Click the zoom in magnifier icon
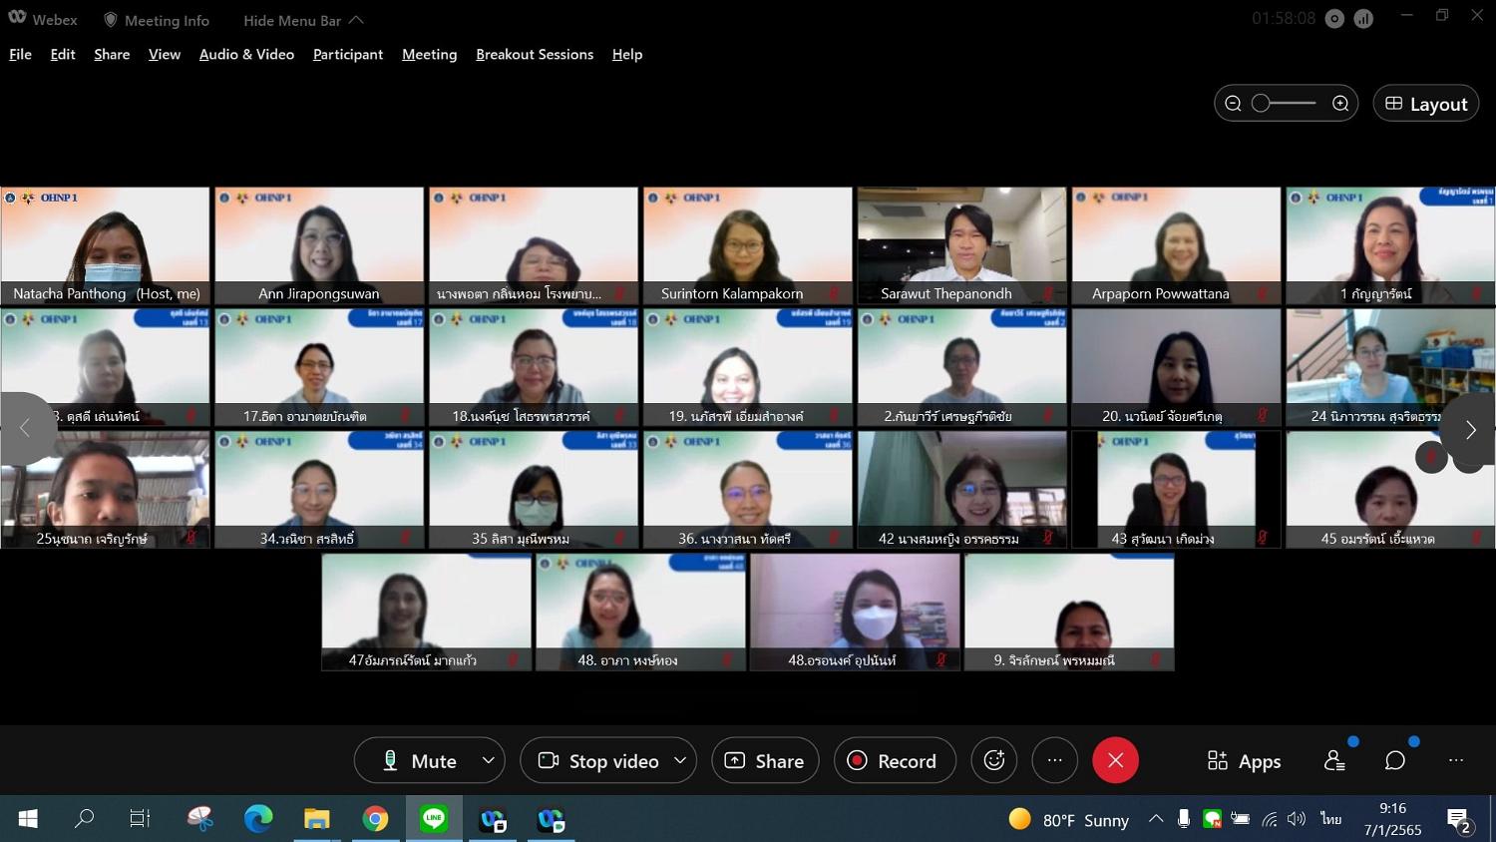This screenshot has height=842, width=1496. click(1340, 104)
